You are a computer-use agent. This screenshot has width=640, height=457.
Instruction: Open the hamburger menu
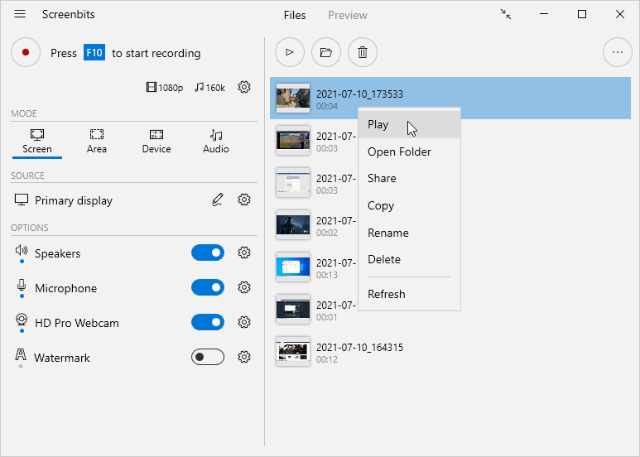[20, 14]
